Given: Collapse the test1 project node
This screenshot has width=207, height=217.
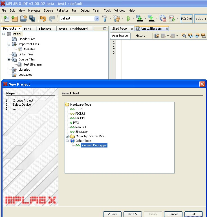Looking at the screenshot, I should pyautogui.click(x=4, y=34).
